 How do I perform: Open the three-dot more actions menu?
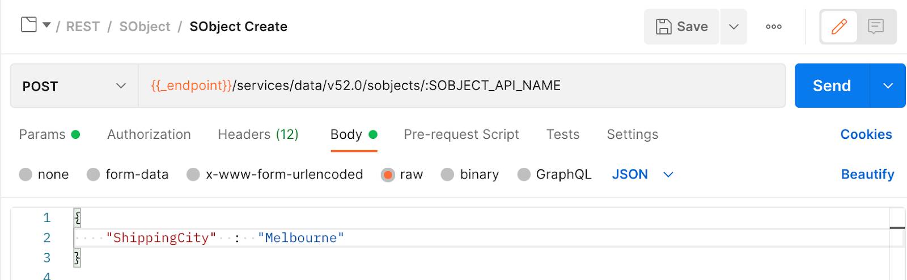tap(773, 27)
